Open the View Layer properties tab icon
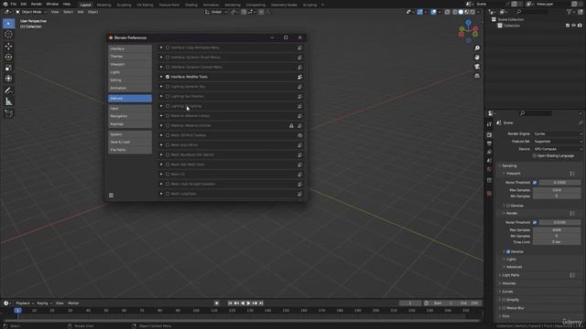 point(489,153)
